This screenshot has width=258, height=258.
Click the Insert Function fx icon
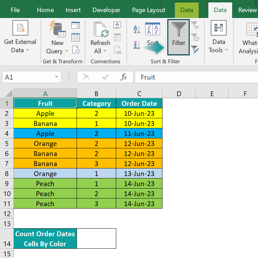click(123, 77)
